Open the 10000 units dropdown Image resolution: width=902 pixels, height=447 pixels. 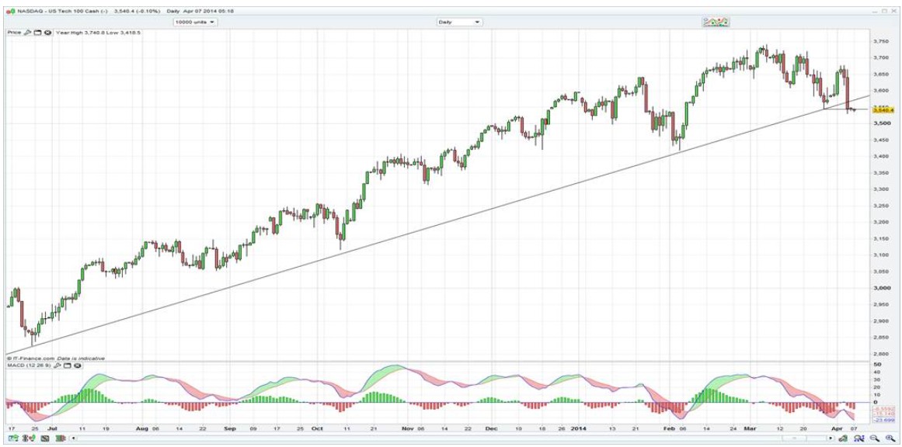[194, 22]
